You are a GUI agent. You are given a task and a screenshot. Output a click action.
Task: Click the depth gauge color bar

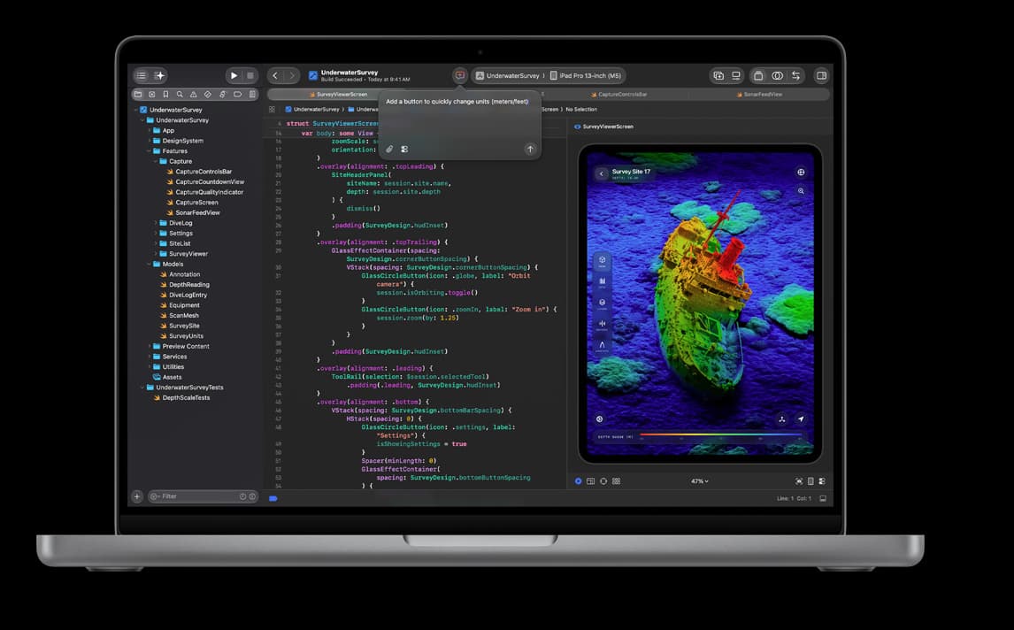(721, 436)
